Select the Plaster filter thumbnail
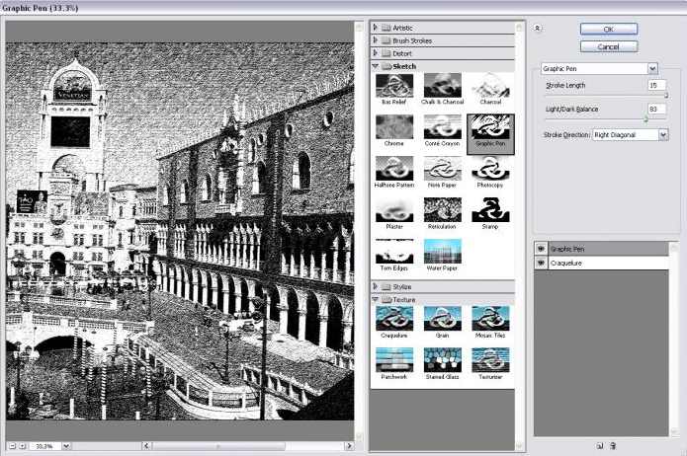 point(393,210)
